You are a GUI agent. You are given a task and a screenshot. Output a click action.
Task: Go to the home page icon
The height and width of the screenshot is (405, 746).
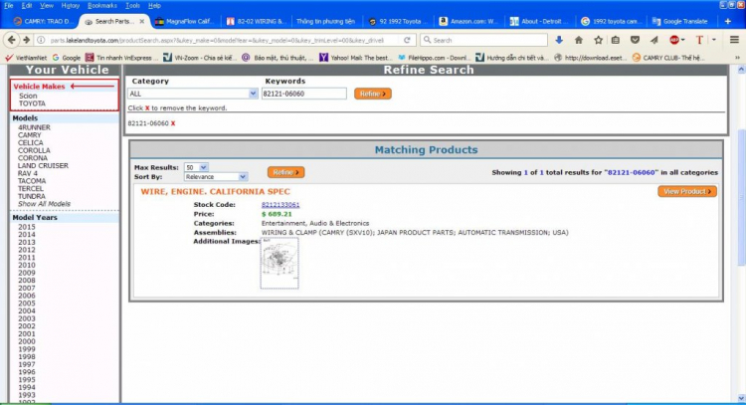tap(579, 40)
